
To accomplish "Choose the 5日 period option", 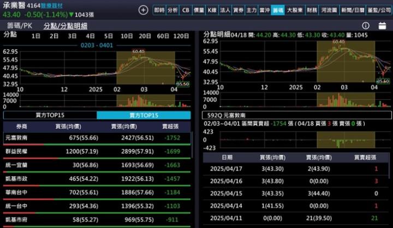I will click(109, 36).
